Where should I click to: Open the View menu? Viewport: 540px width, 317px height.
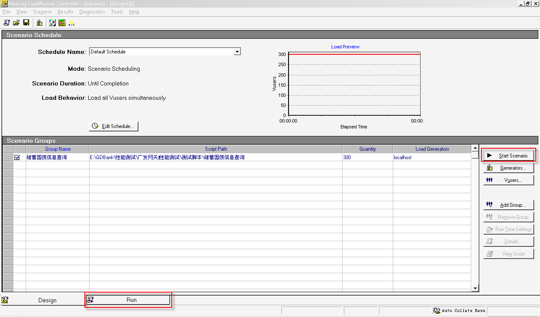tap(22, 12)
